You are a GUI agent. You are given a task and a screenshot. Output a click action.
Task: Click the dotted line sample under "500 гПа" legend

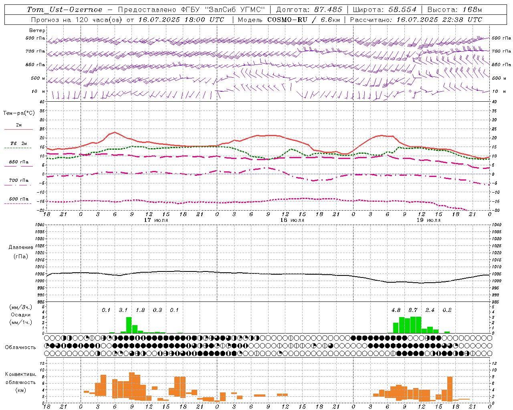[18, 203]
